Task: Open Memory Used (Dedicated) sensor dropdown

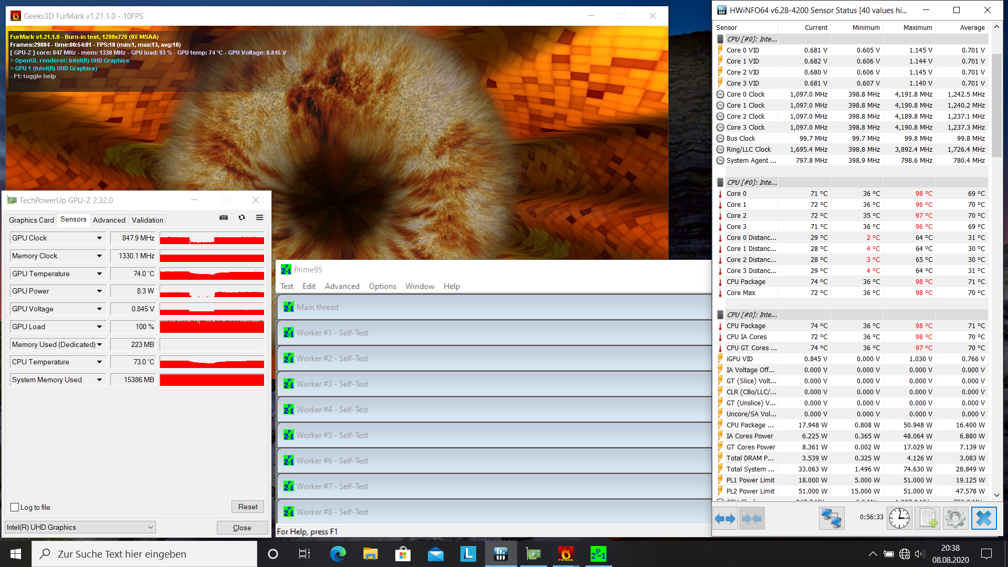Action: (99, 345)
